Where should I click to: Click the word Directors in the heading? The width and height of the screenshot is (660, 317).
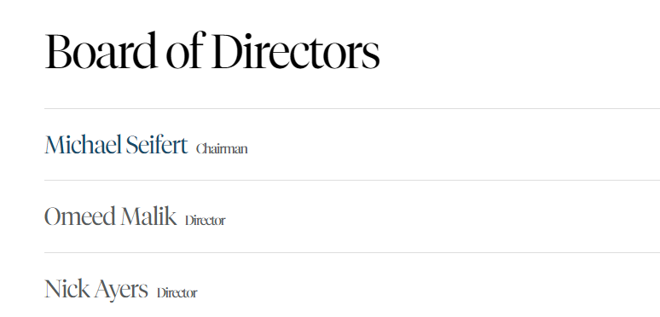tap(297, 50)
